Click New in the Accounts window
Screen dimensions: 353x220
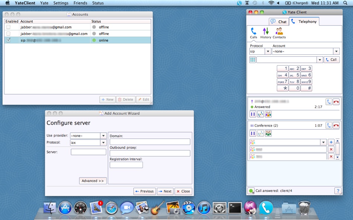coord(108,100)
